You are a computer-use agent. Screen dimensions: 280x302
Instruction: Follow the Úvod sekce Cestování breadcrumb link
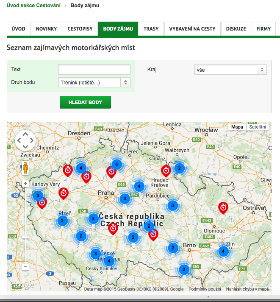[33, 6]
